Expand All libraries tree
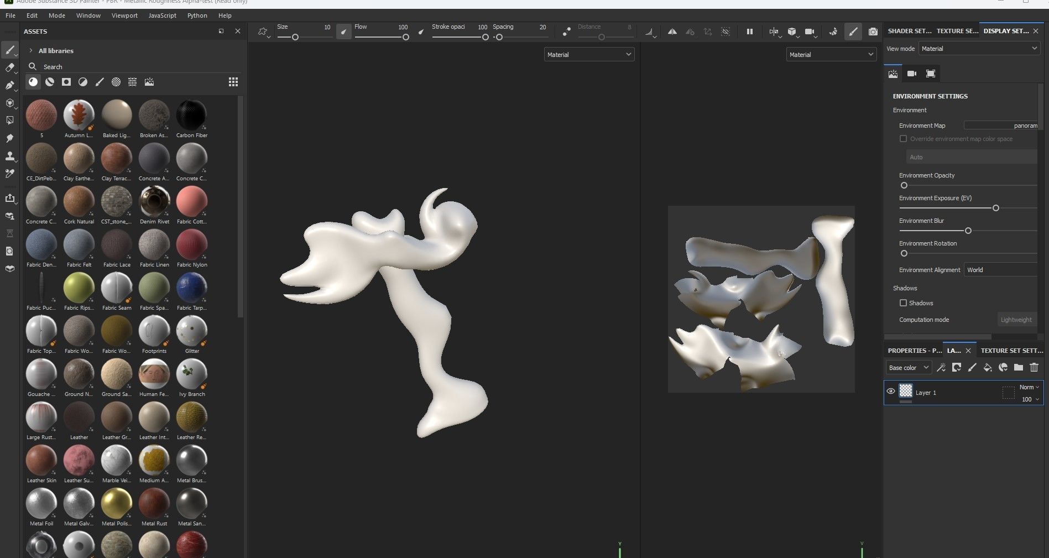Screen dimensions: 1049x558 point(31,50)
